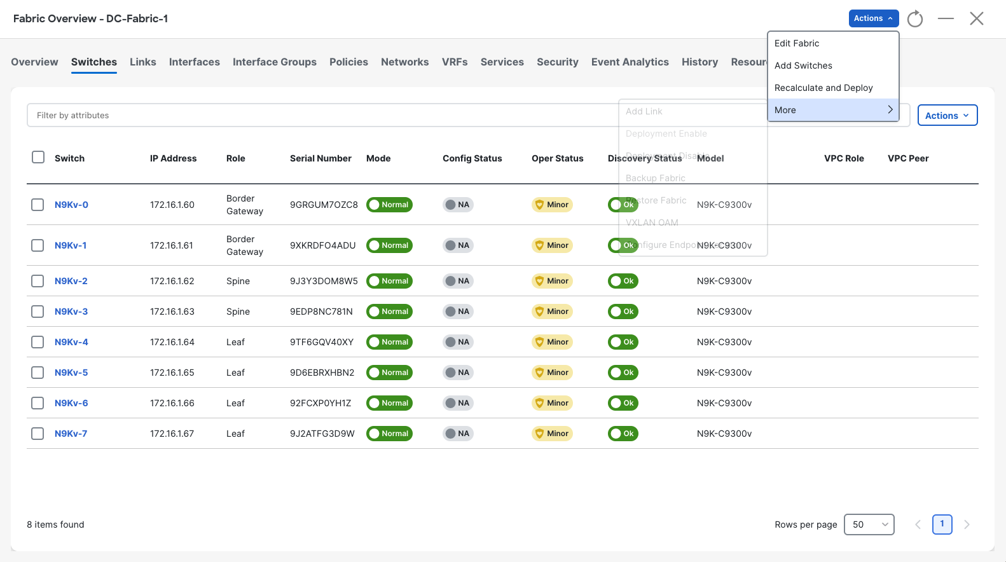Go to the next page of results

[967, 524]
